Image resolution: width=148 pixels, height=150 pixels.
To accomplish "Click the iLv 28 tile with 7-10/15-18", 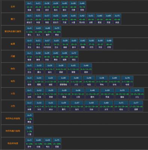I will click(x=64, y=94).
